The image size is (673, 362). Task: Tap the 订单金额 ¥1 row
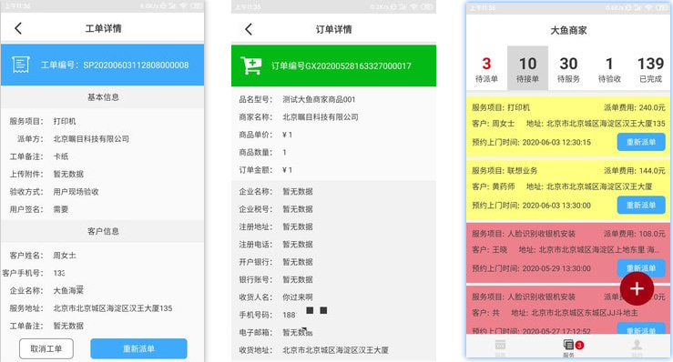(333, 170)
